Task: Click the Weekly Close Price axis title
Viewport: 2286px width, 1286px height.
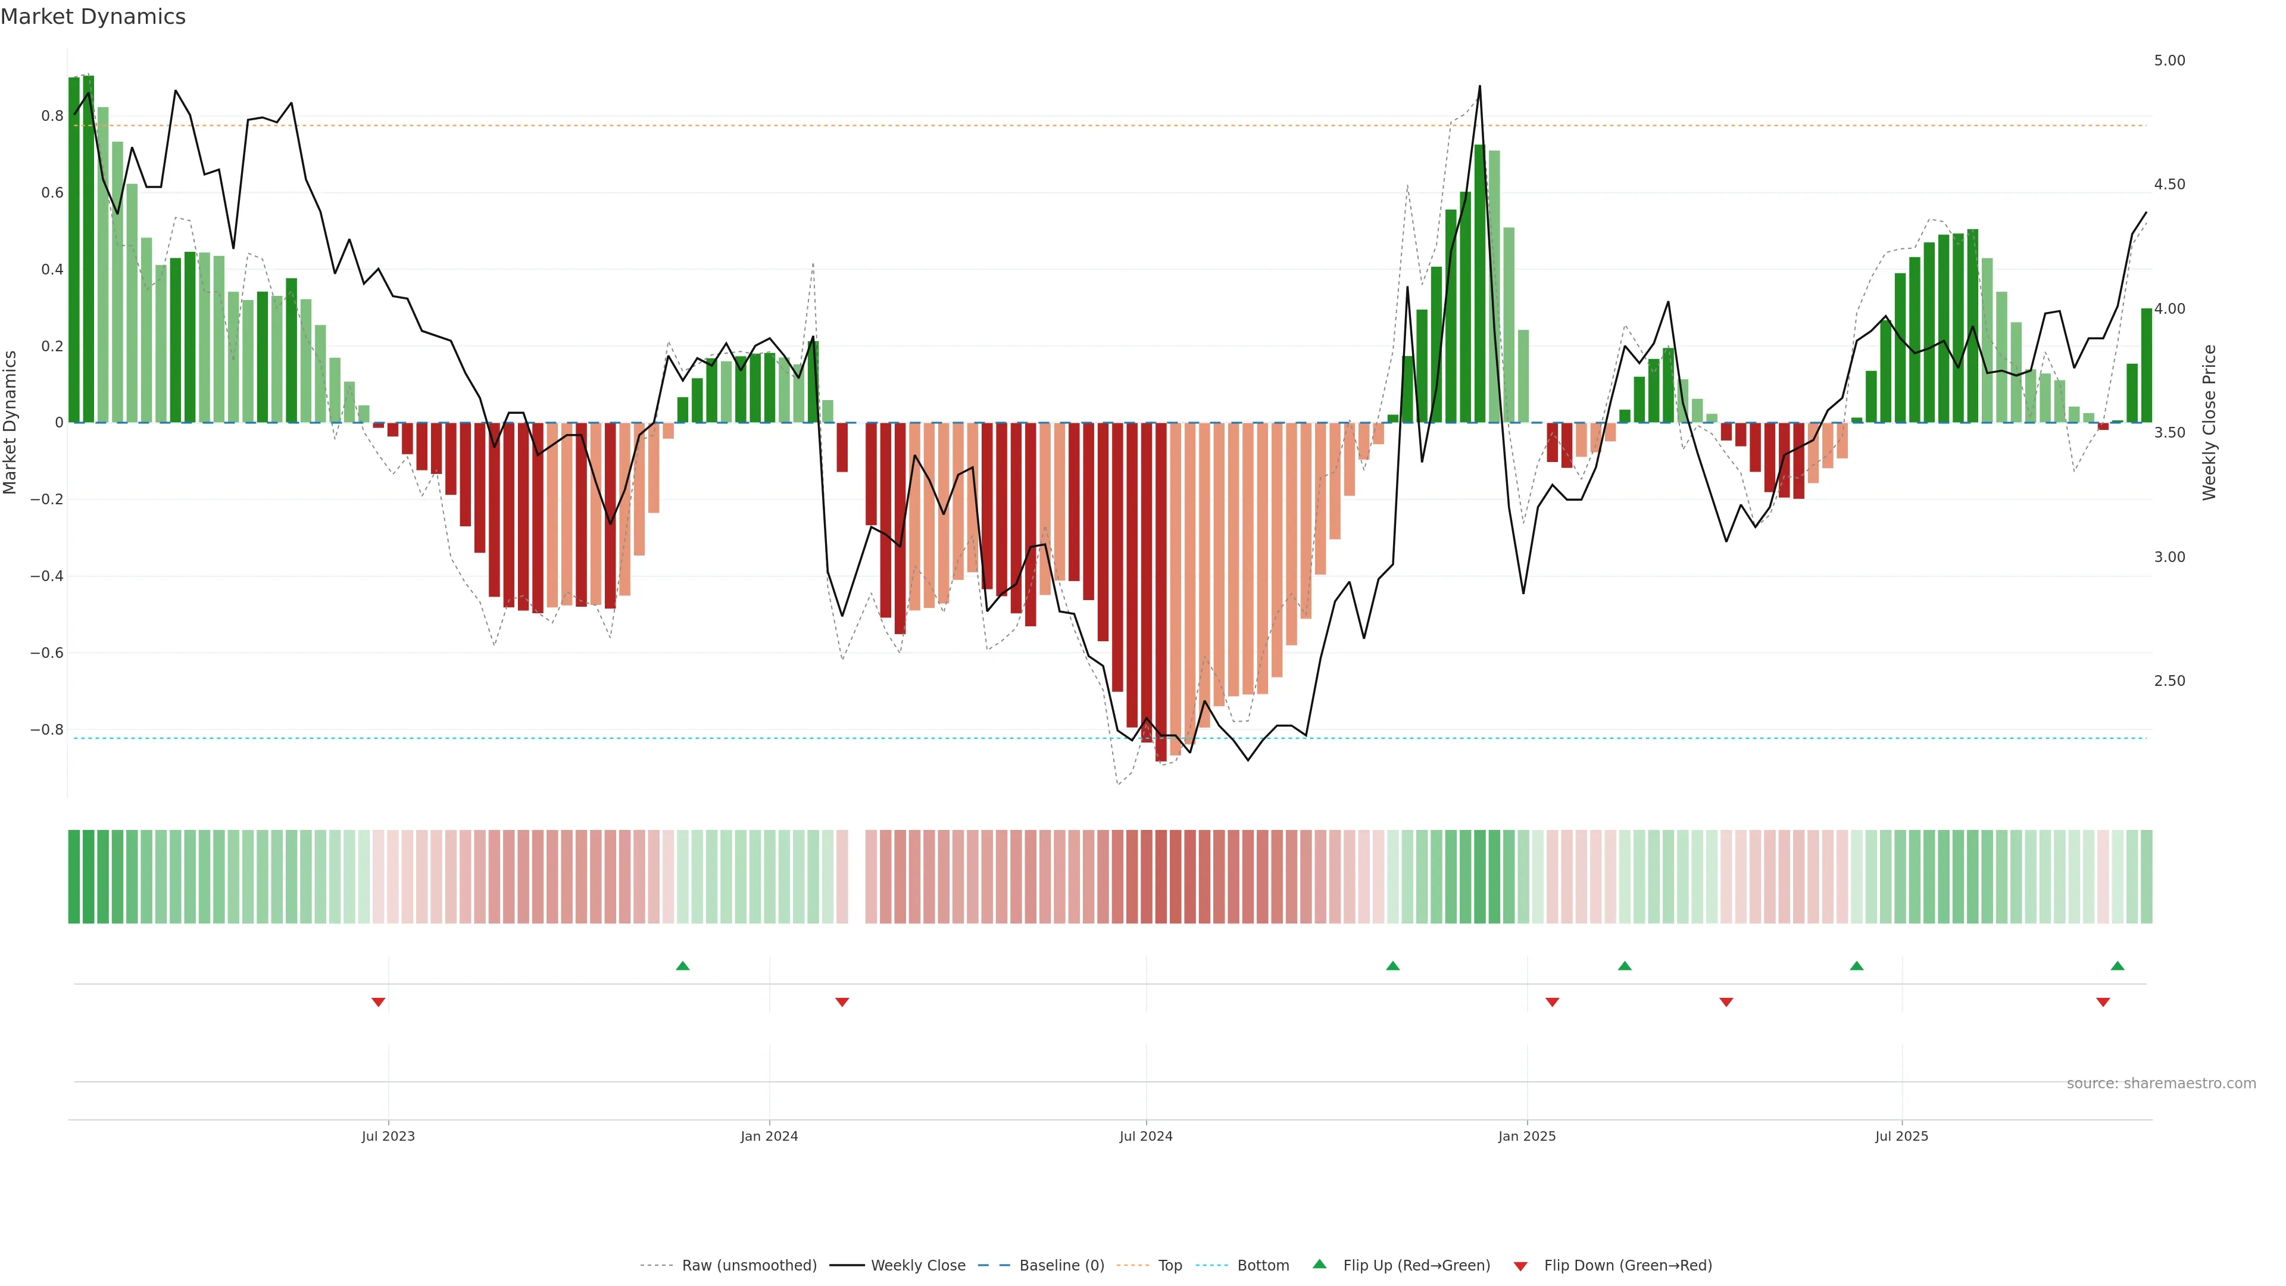Action: [2209, 423]
